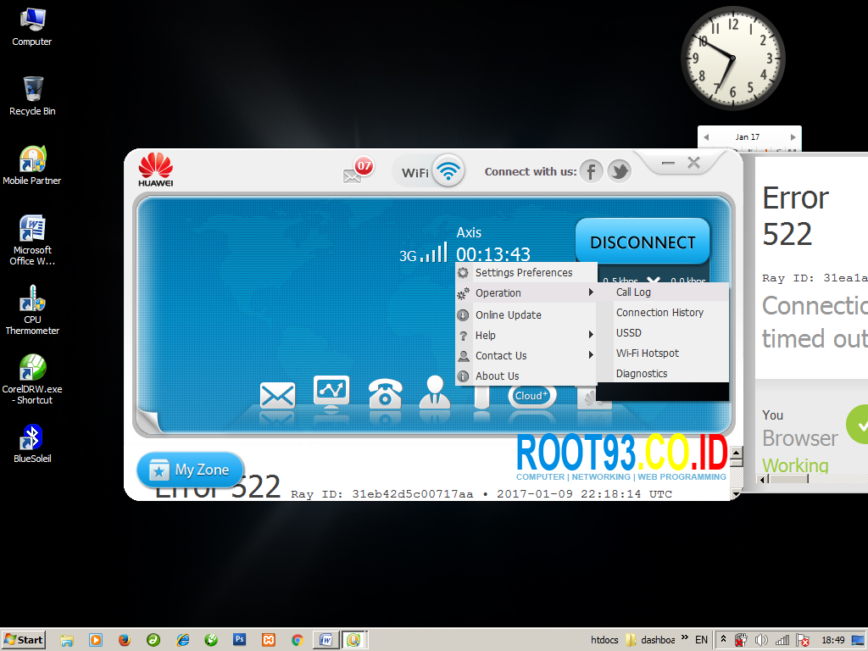Image resolution: width=868 pixels, height=651 pixels.
Task: Open the Windows Start menu
Action: tap(24, 640)
